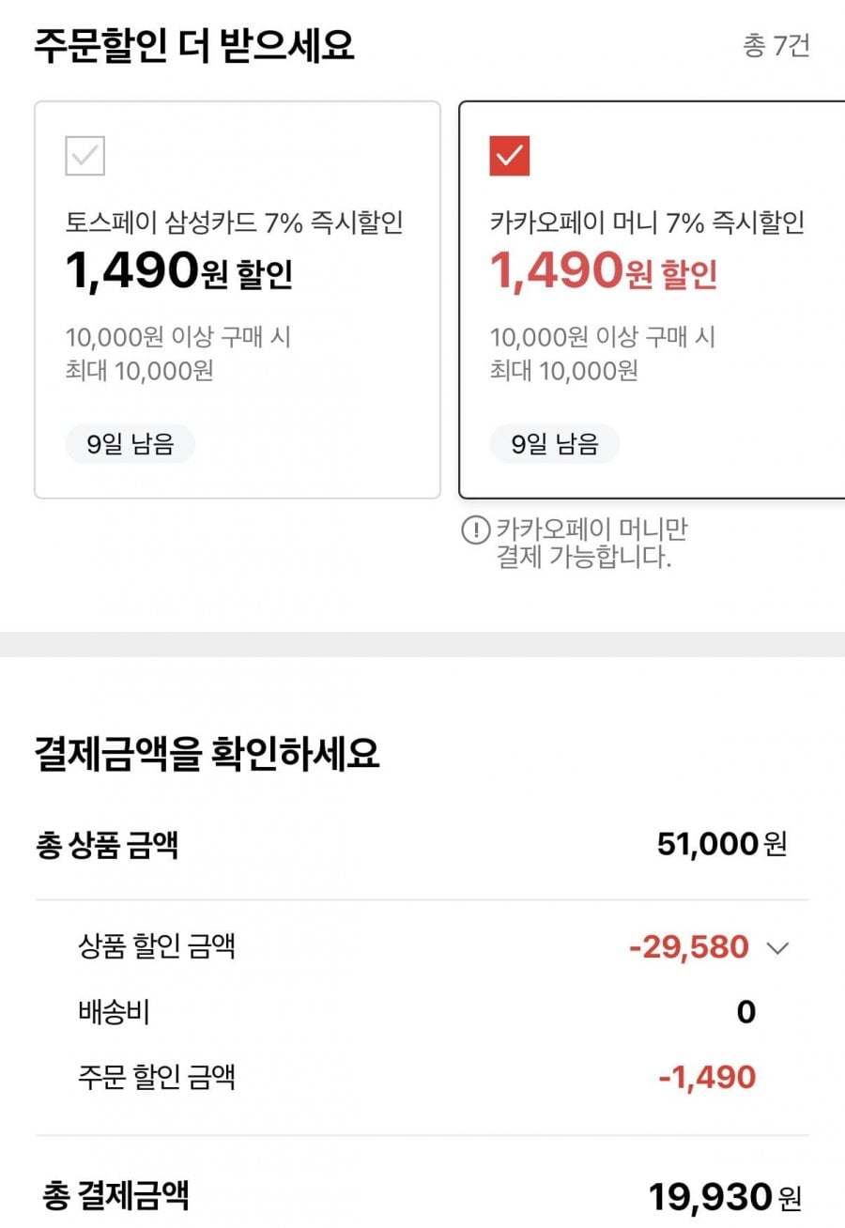Viewport: 845px width, 1228px height.
Task: Tap the 총 7건 discount count
Action: [x=776, y=46]
